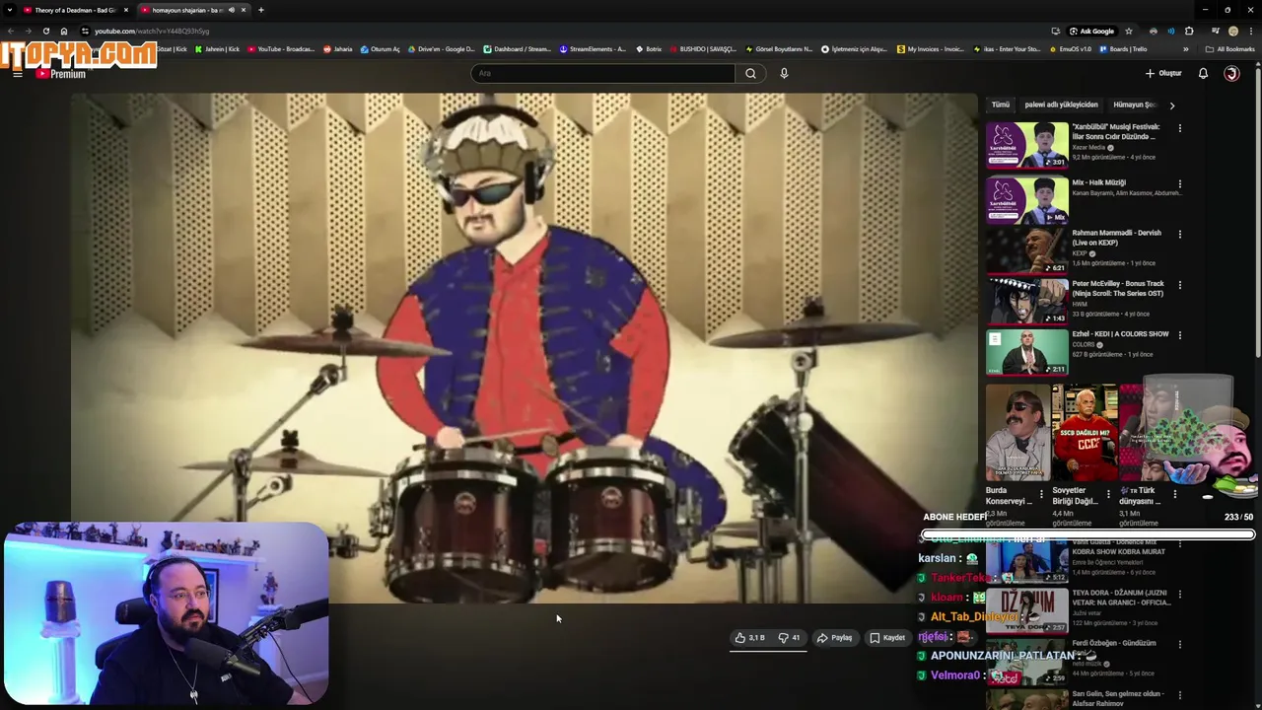Open Rahman Məmmədli - Dervish video title
Viewport: 1262px width, 710px height.
click(1117, 238)
